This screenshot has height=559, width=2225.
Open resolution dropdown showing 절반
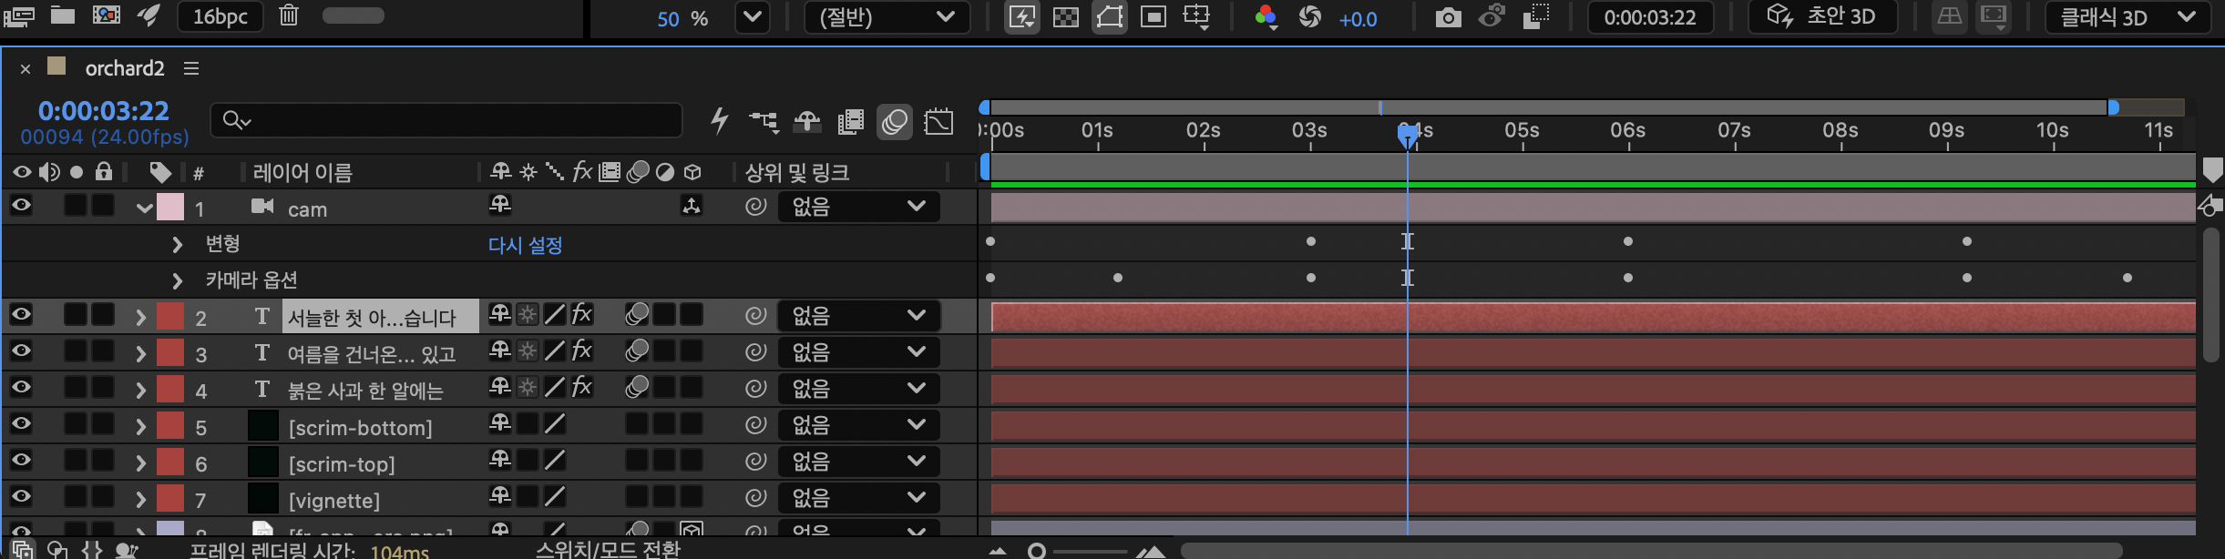[x=887, y=17]
